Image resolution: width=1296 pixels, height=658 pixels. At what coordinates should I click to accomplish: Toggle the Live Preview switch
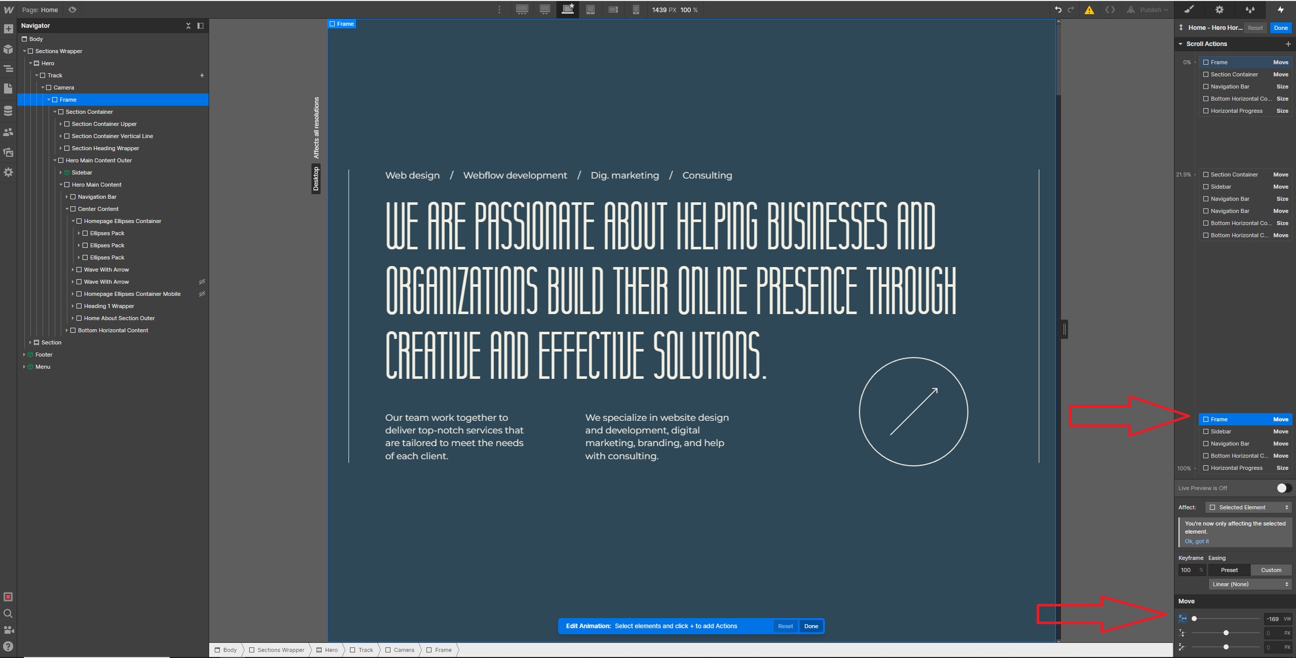point(1283,488)
